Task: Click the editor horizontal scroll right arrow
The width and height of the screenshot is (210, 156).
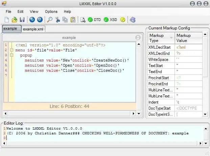Action: [133, 114]
